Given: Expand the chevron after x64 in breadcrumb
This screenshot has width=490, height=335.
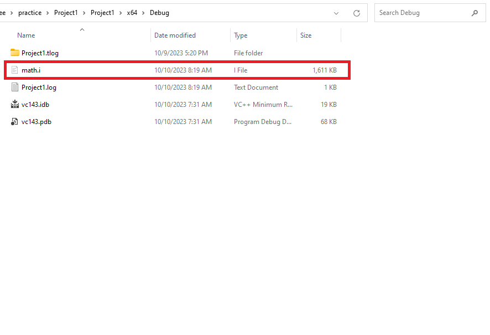Looking at the screenshot, I should (143, 13).
